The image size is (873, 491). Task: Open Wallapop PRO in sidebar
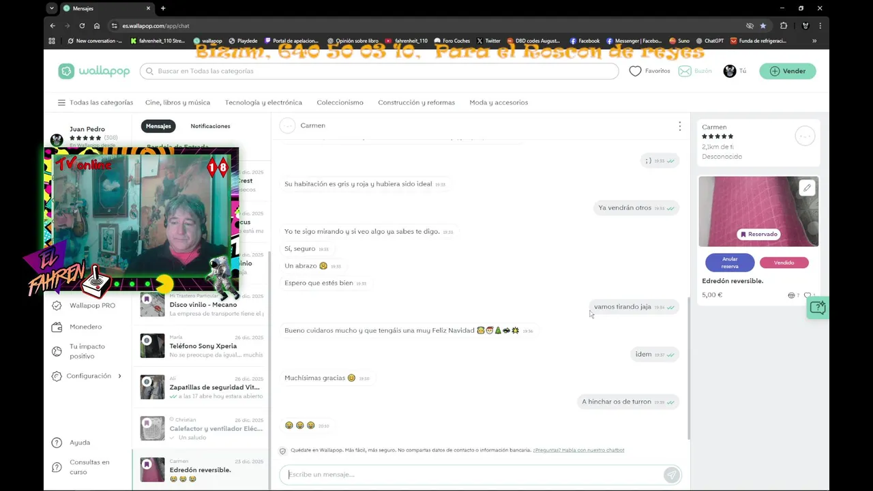tap(92, 306)
